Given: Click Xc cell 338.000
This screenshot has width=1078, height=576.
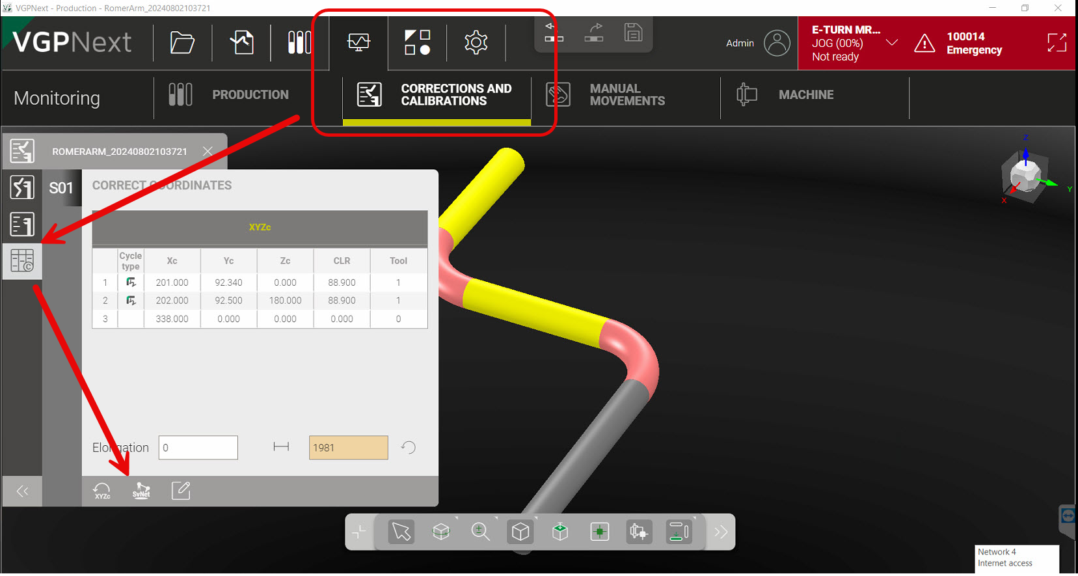Looking at the screenshot, I should point(172,319).
